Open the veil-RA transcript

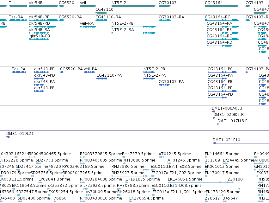(88, 27)
